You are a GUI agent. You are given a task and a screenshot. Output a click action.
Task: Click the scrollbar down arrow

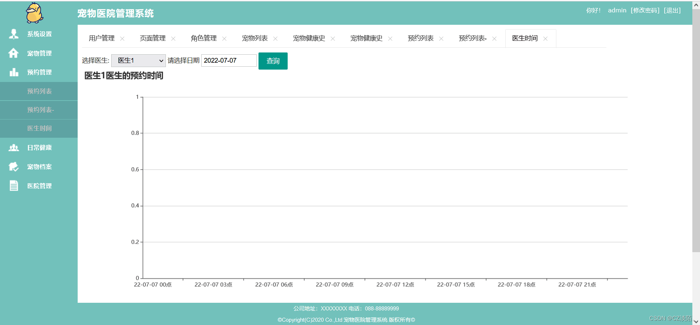[696, 321]
